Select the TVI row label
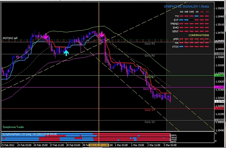 [x=177, y=16]
